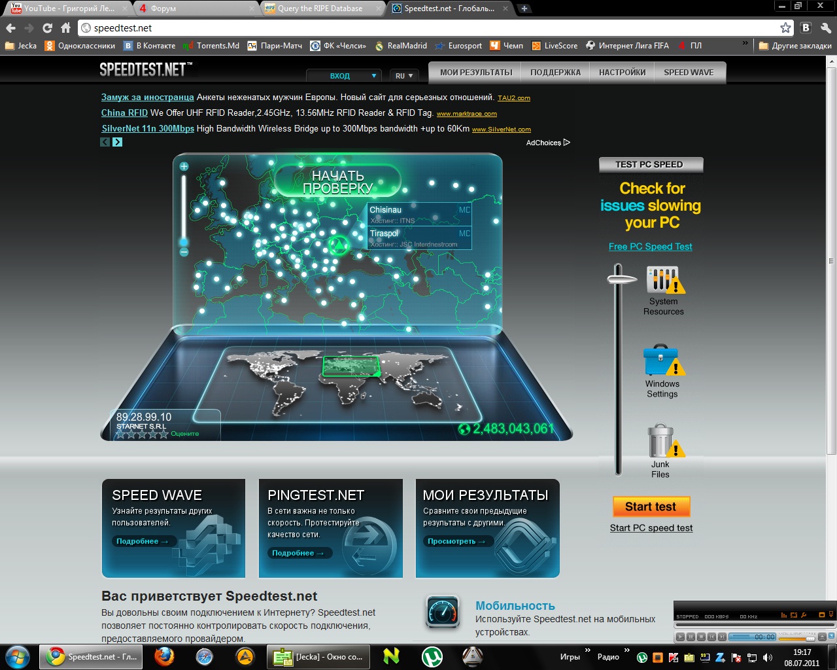Open the Другие закладки bookmarks folder
The height and width of the screenshot is (670, 837).
[794, 46]
